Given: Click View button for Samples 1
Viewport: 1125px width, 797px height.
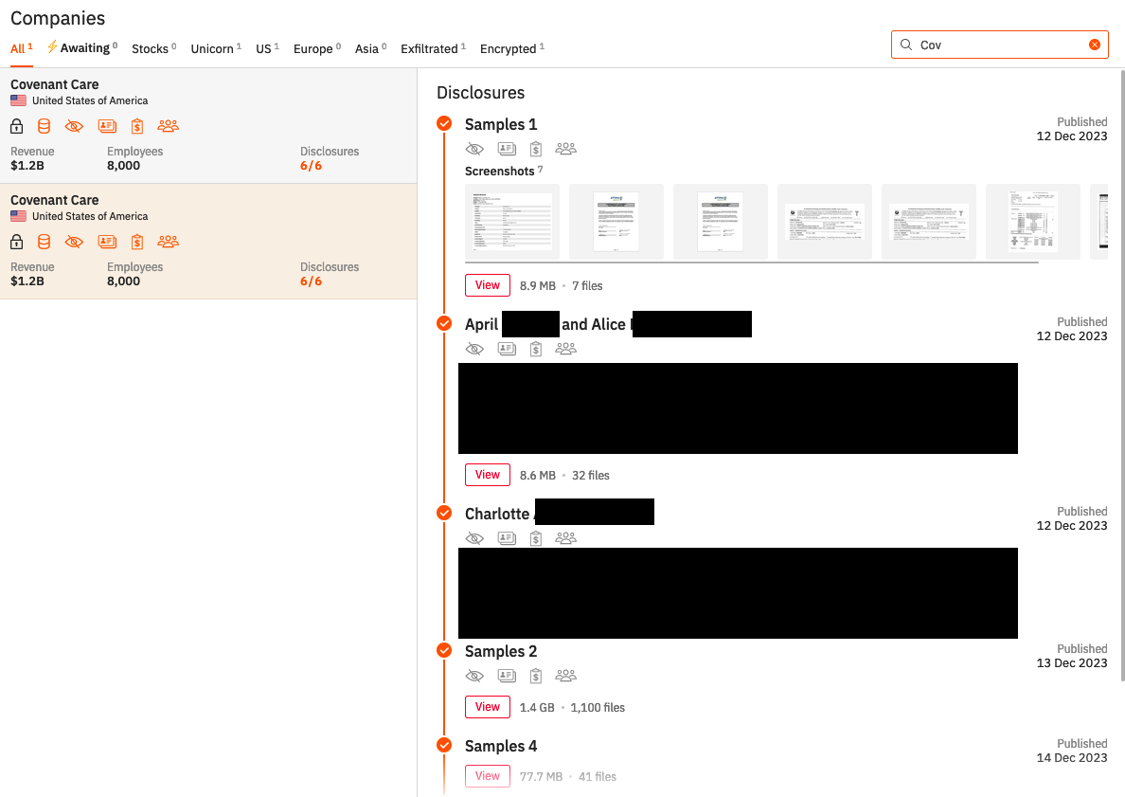Looking at the screenshot, I should point(488,285).
